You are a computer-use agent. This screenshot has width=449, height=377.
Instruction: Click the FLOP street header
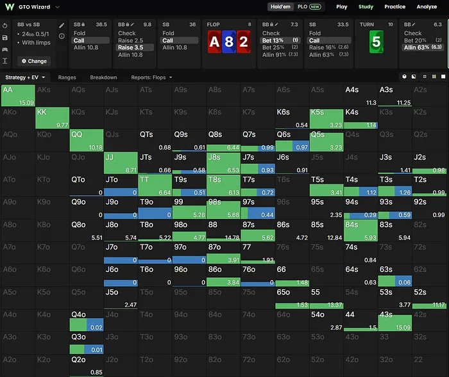pyautogui.click(x=214, y=24)
